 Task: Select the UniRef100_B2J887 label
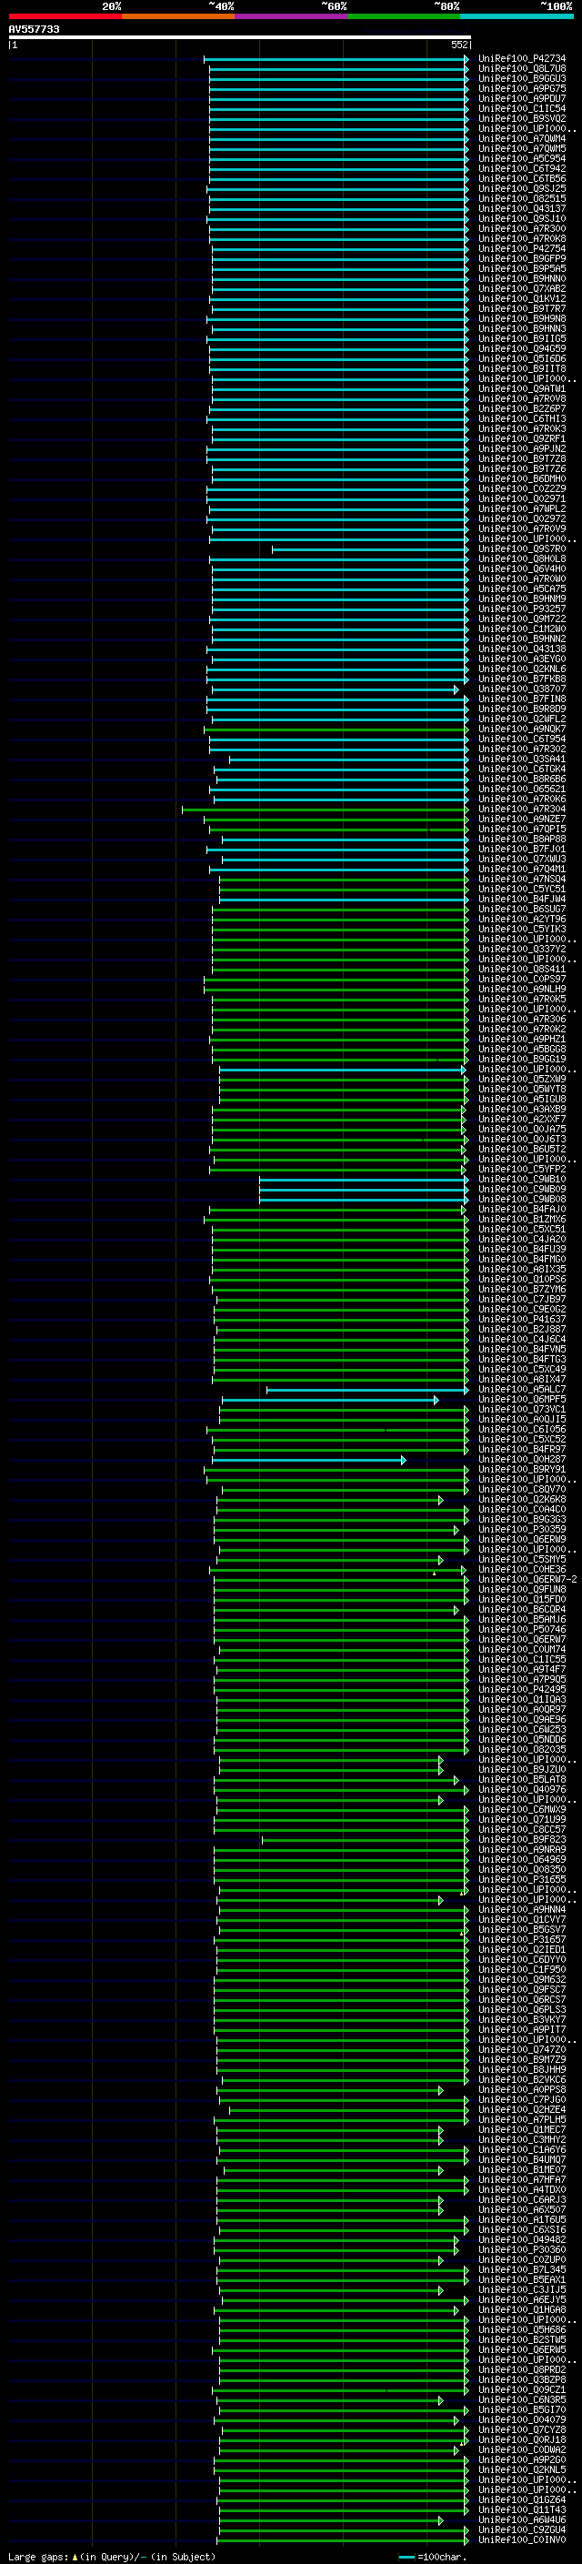click(521, 1330)
